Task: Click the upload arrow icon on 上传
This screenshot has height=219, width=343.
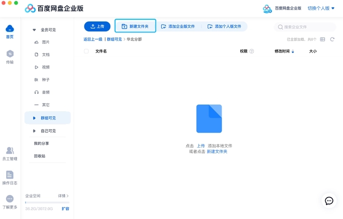Action: click(x=93, y=26)
